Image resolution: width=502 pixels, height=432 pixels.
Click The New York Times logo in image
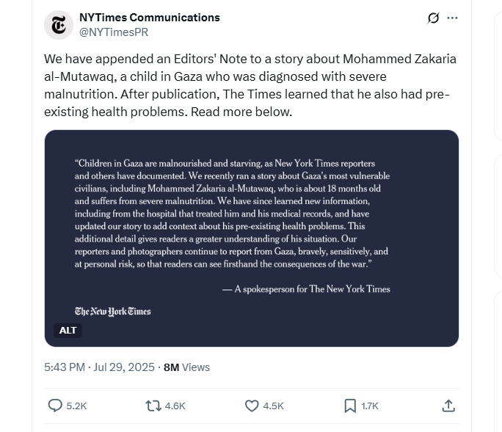pyautogui.click(x=112, y=311)
